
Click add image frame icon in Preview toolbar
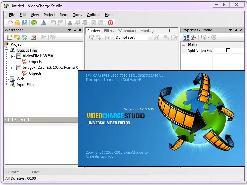coord(98,37)
